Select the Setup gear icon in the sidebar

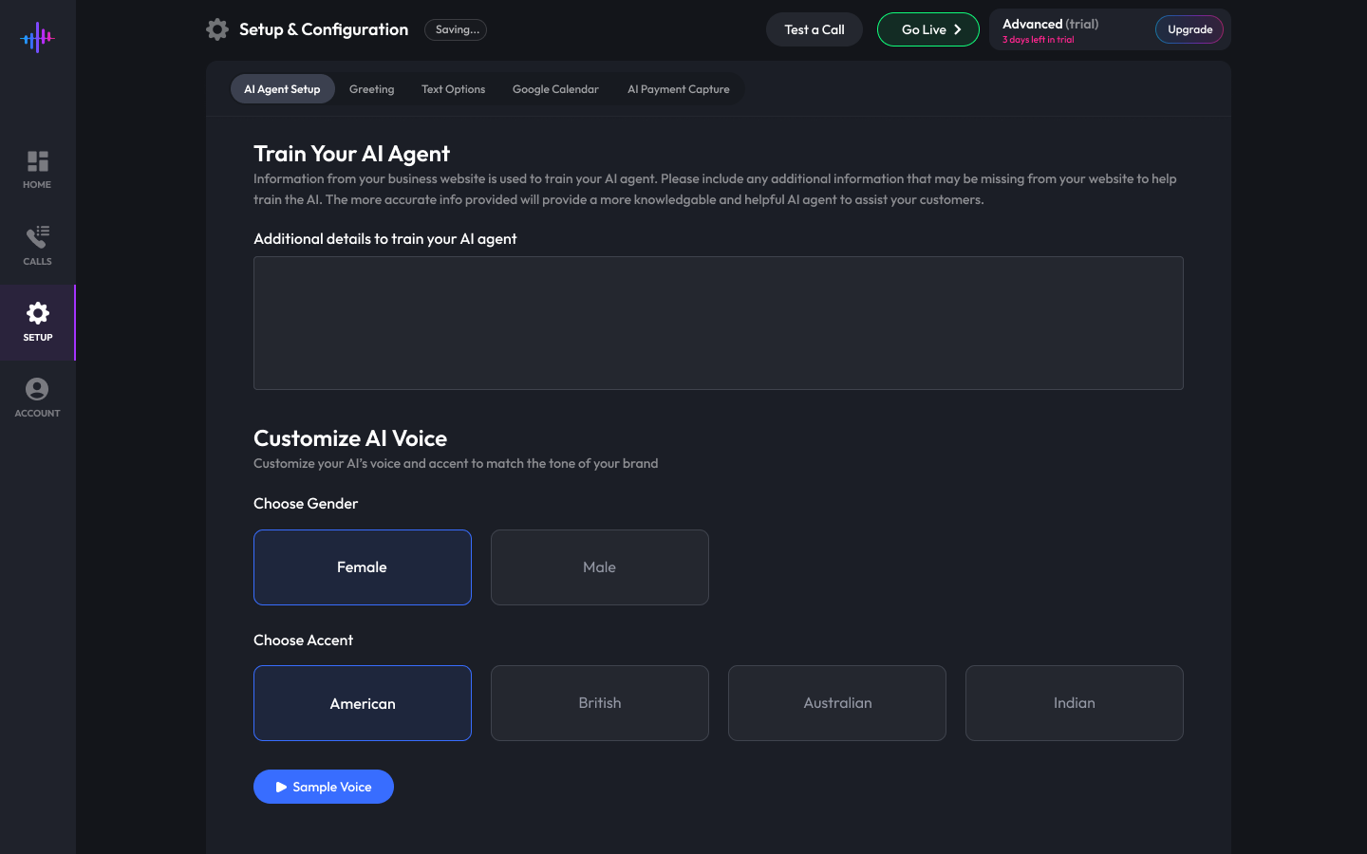coord(37,312)
